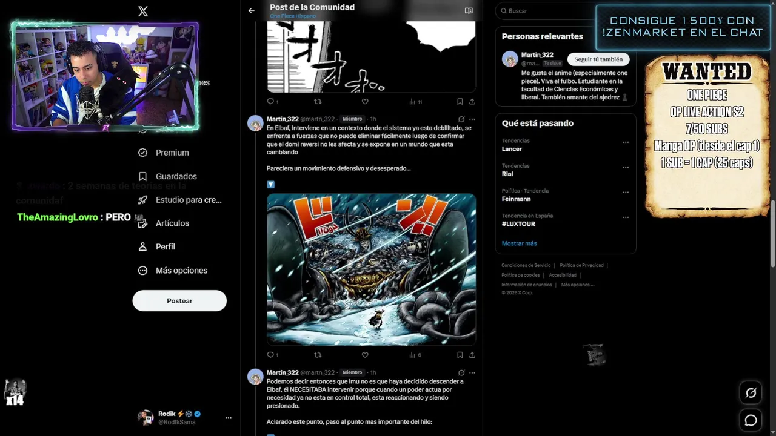Share the post above 'En Elbaf' post

pos(472,101)
